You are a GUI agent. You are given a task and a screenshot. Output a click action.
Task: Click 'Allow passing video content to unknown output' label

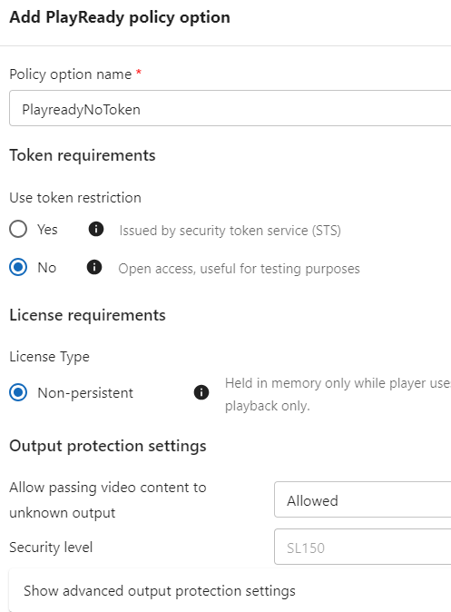click(108, 500)
